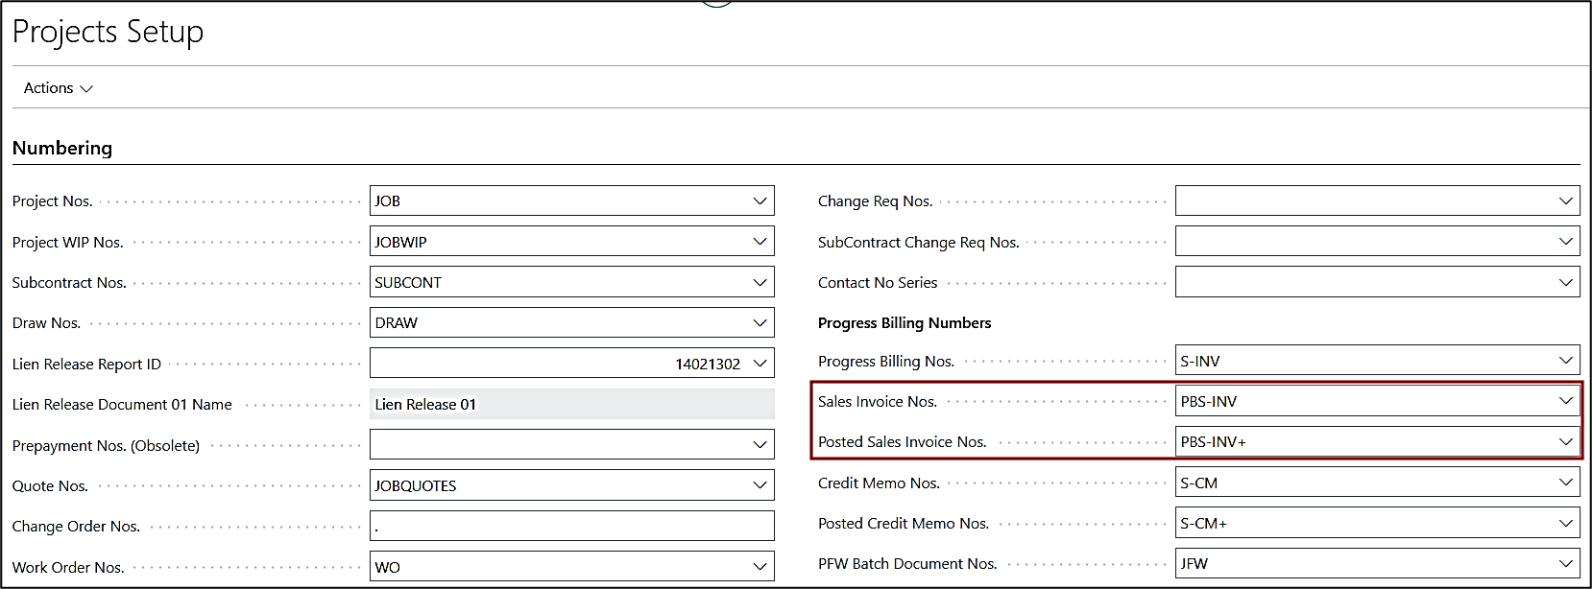
Task: Open Lien Release Report ID dropdown
Action: [x=760, y=364]
